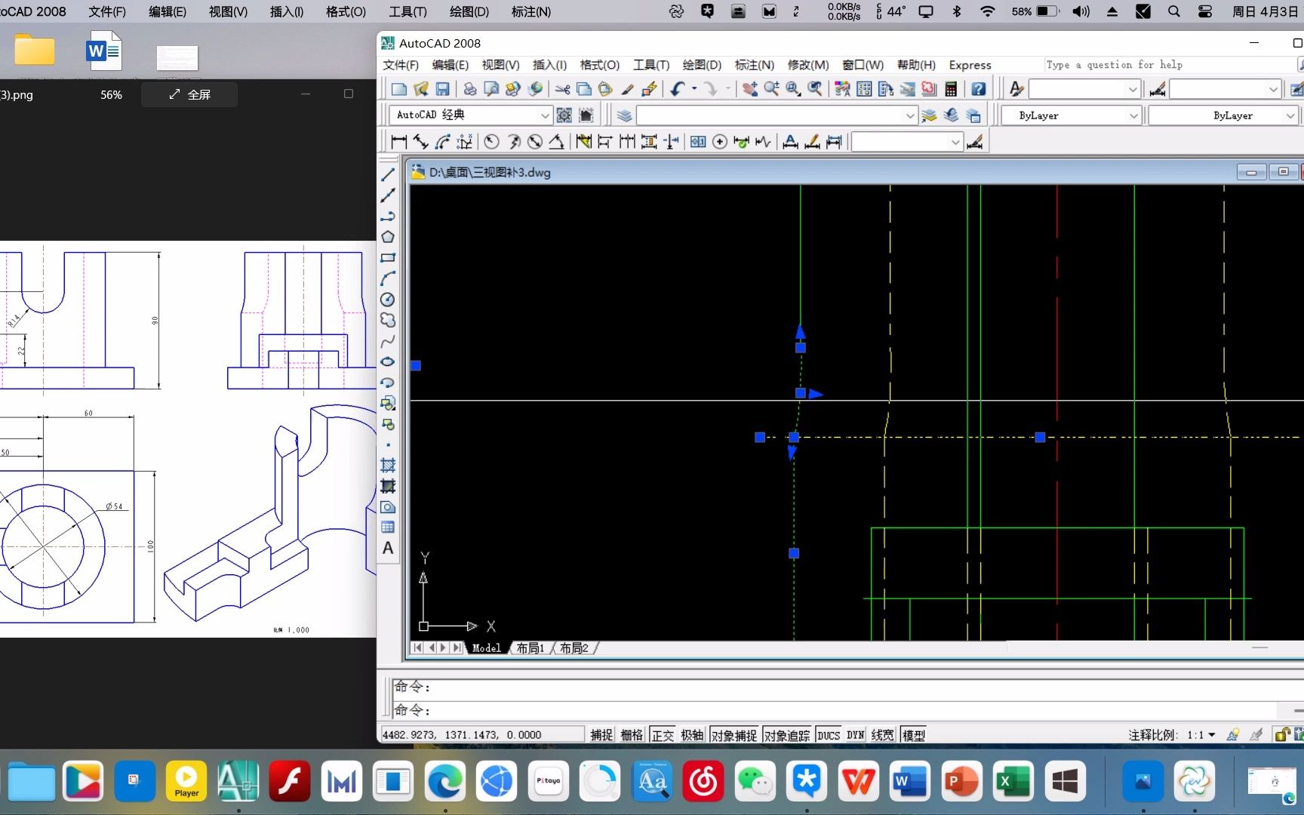
Task: Click the 全屏 fullscreen button in image viewer
Action: point(189,94)
